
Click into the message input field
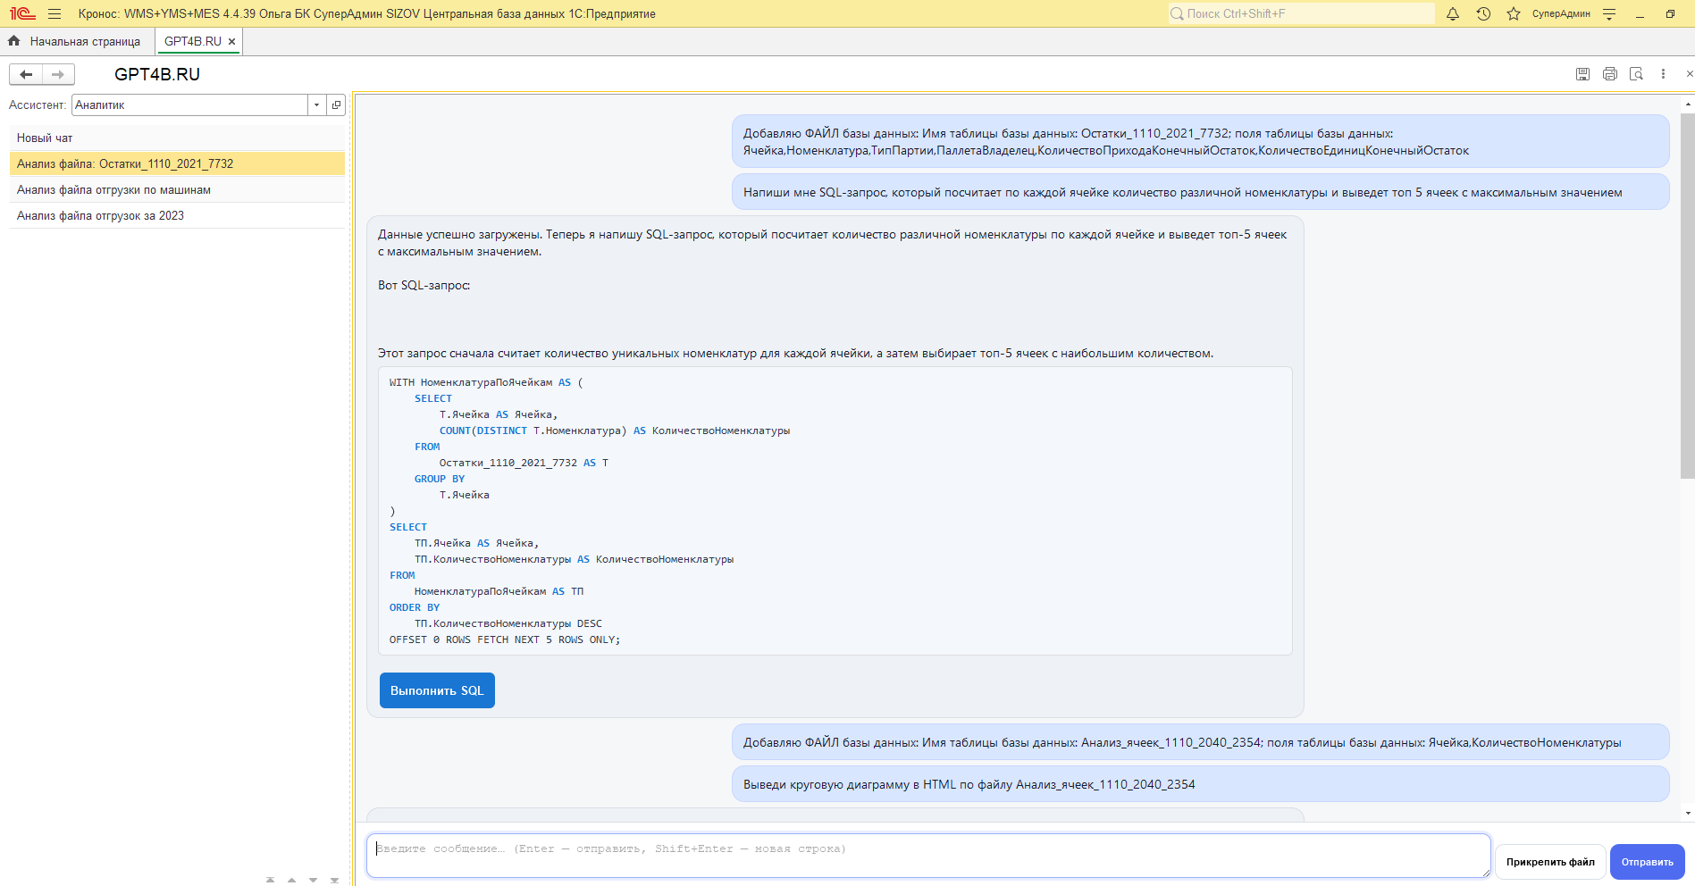click(927, 855)
